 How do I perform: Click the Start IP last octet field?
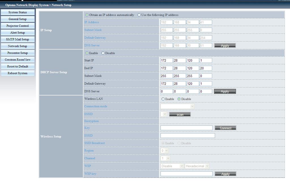206,60
